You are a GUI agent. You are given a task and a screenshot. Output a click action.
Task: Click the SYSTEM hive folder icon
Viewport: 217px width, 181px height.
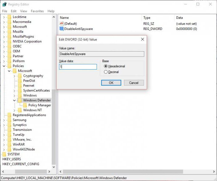[x=4, y=154]
